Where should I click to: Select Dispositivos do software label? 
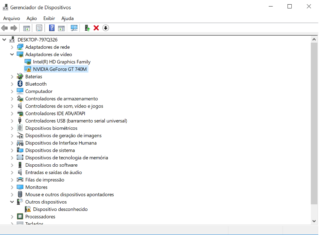point(51,165)
